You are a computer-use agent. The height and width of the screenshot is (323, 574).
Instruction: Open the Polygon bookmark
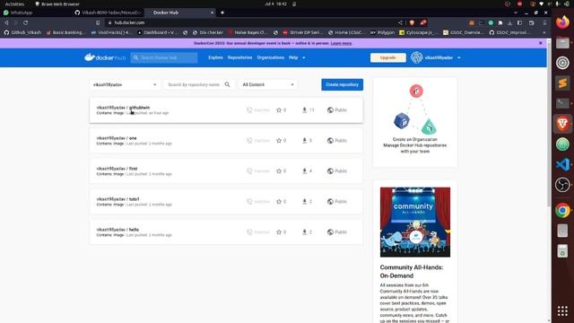click(x=382, y=32)
